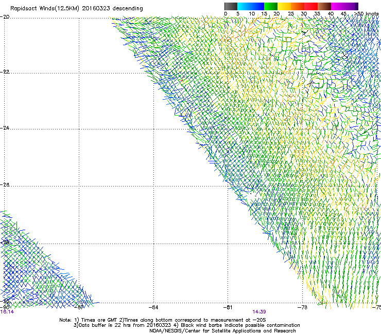Click the orange 25-30 knots color band
Viewport: 381px width, 334px height.
coord(298,6)
